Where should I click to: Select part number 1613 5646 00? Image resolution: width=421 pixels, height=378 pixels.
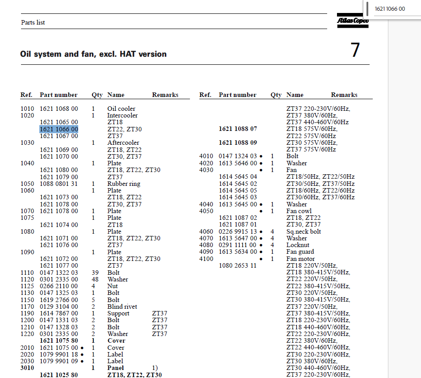coord(238,163)
